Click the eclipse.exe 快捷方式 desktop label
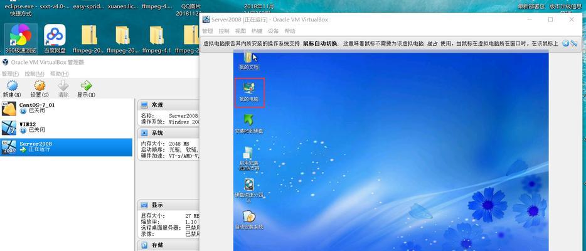 21,9
